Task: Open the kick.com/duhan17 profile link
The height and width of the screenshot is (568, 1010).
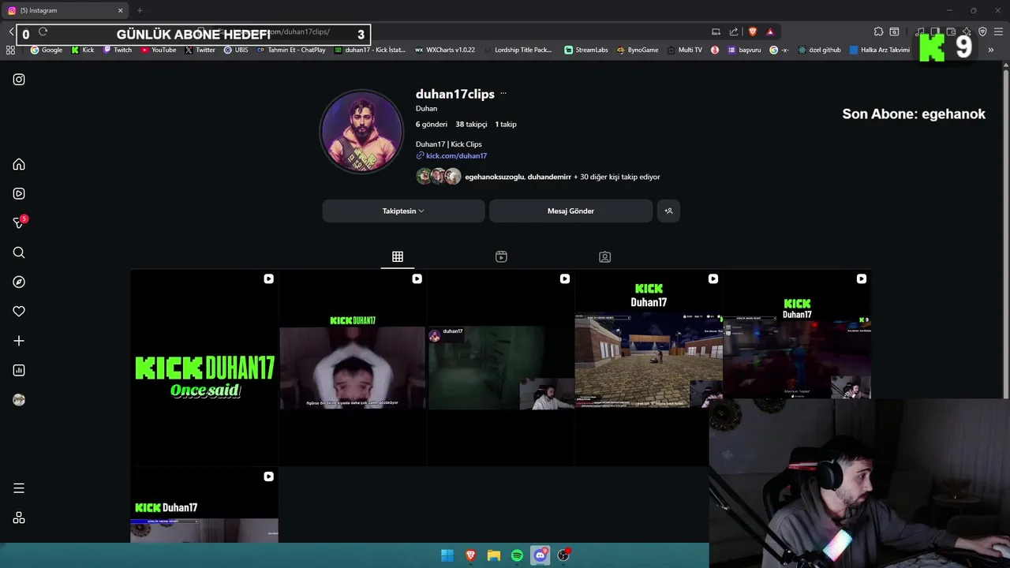Action: click(x=456, y=156)
